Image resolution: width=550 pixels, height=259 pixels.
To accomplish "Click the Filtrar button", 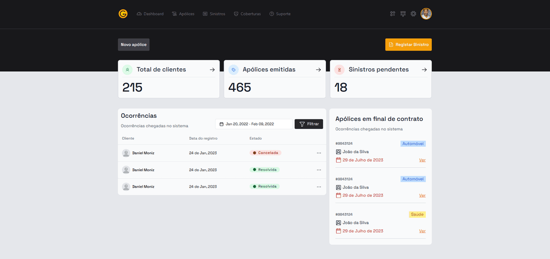I will click(x=309, y=124).
